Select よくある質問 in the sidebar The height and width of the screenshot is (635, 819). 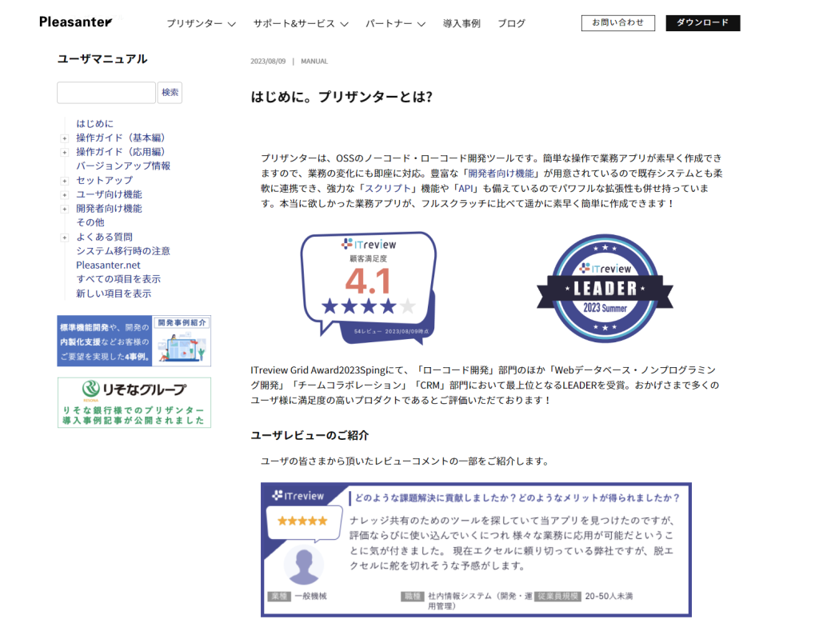(x=105, y=237)
